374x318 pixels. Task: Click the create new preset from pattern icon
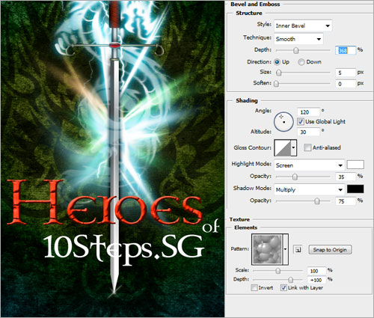pyautogui.click(x=298, y=250)
